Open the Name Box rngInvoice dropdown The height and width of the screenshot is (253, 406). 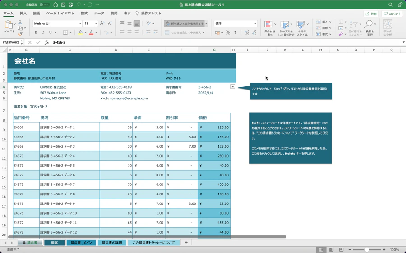click(22, 42)
